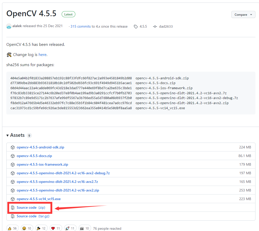Click the 224 MB size value
Screen dimensions: 259x231
(245, 147)
